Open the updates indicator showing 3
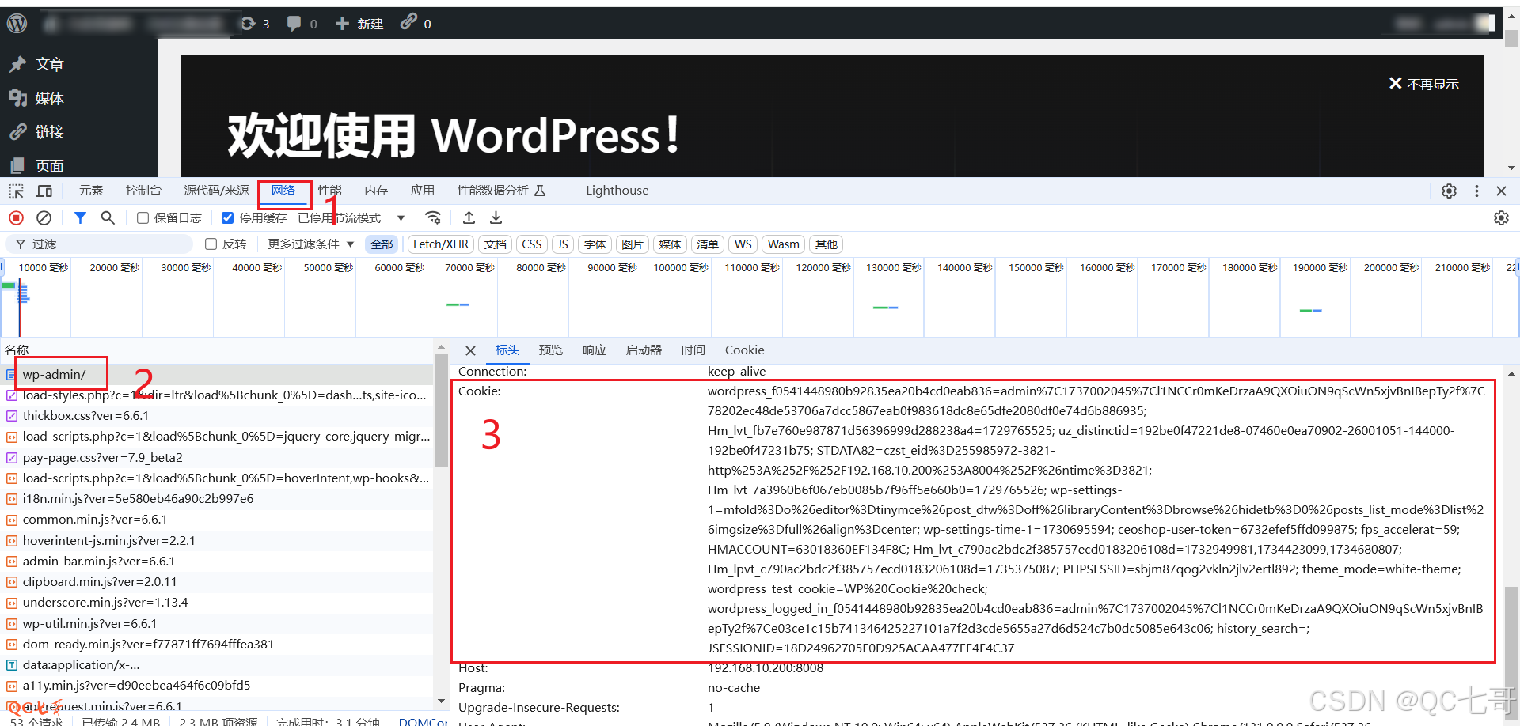The image size is (1520, 726). [255, 24]
